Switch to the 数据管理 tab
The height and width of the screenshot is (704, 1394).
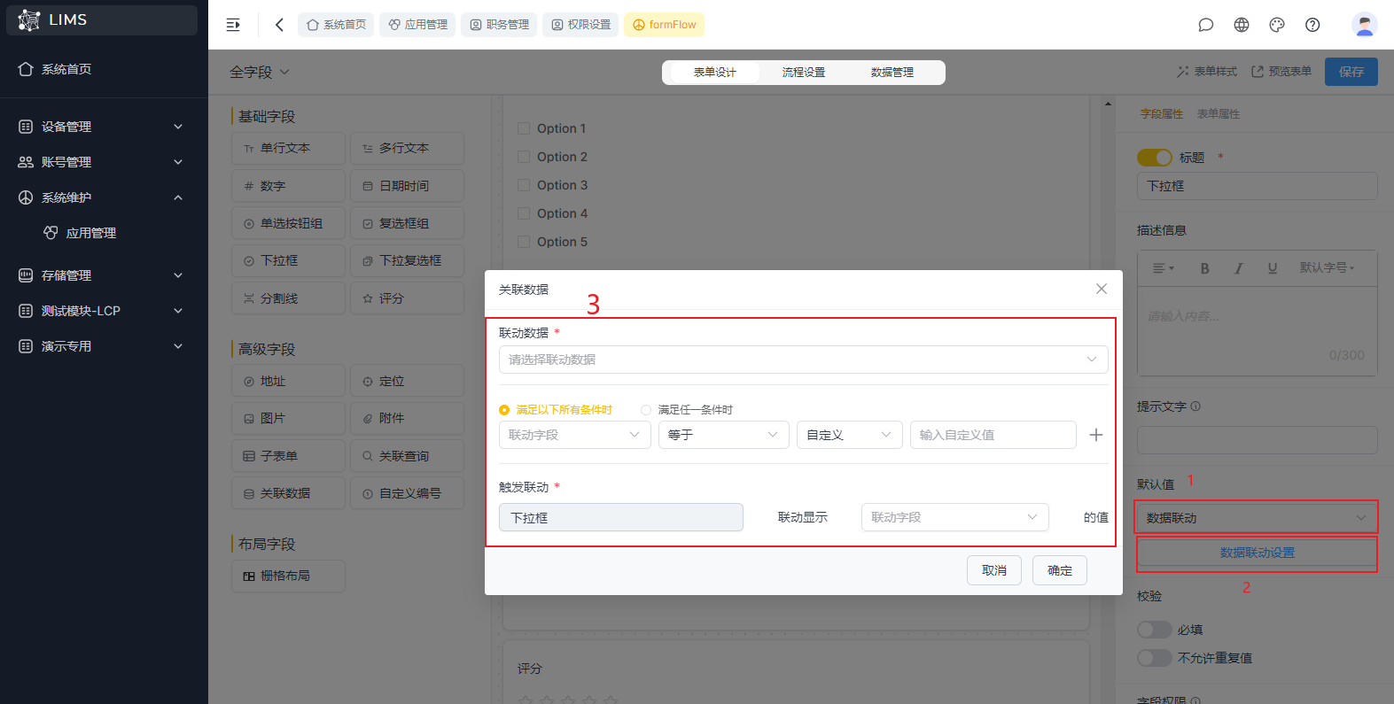point(892,73)
